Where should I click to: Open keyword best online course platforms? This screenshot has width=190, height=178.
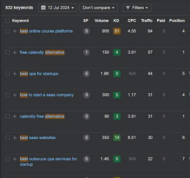point(46,31)
